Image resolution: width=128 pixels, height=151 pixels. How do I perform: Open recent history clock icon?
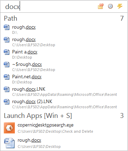(x=110, y=6)
